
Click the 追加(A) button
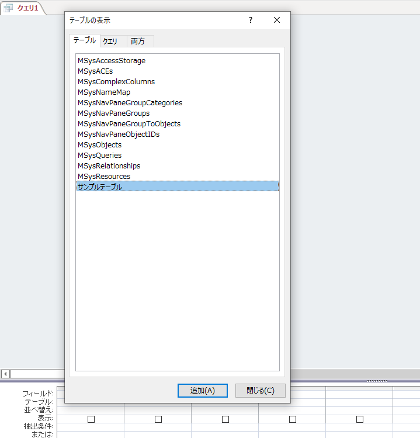(x=203, y=390)
